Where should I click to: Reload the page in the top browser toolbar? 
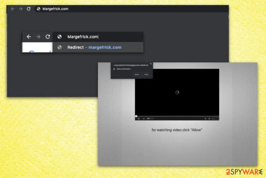pyautogui.click(x=28, y=9)
